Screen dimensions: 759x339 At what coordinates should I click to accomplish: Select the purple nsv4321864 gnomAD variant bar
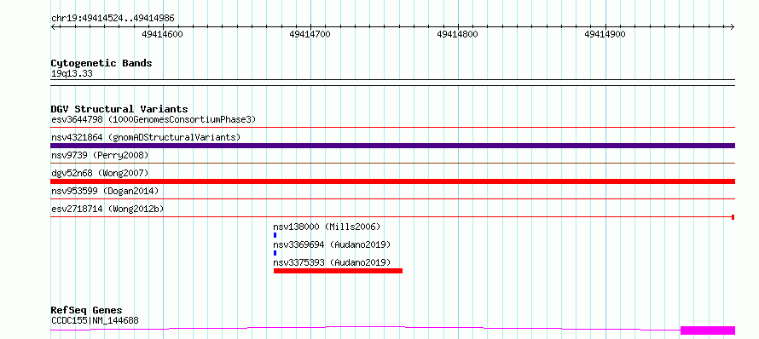click(393, 146)
